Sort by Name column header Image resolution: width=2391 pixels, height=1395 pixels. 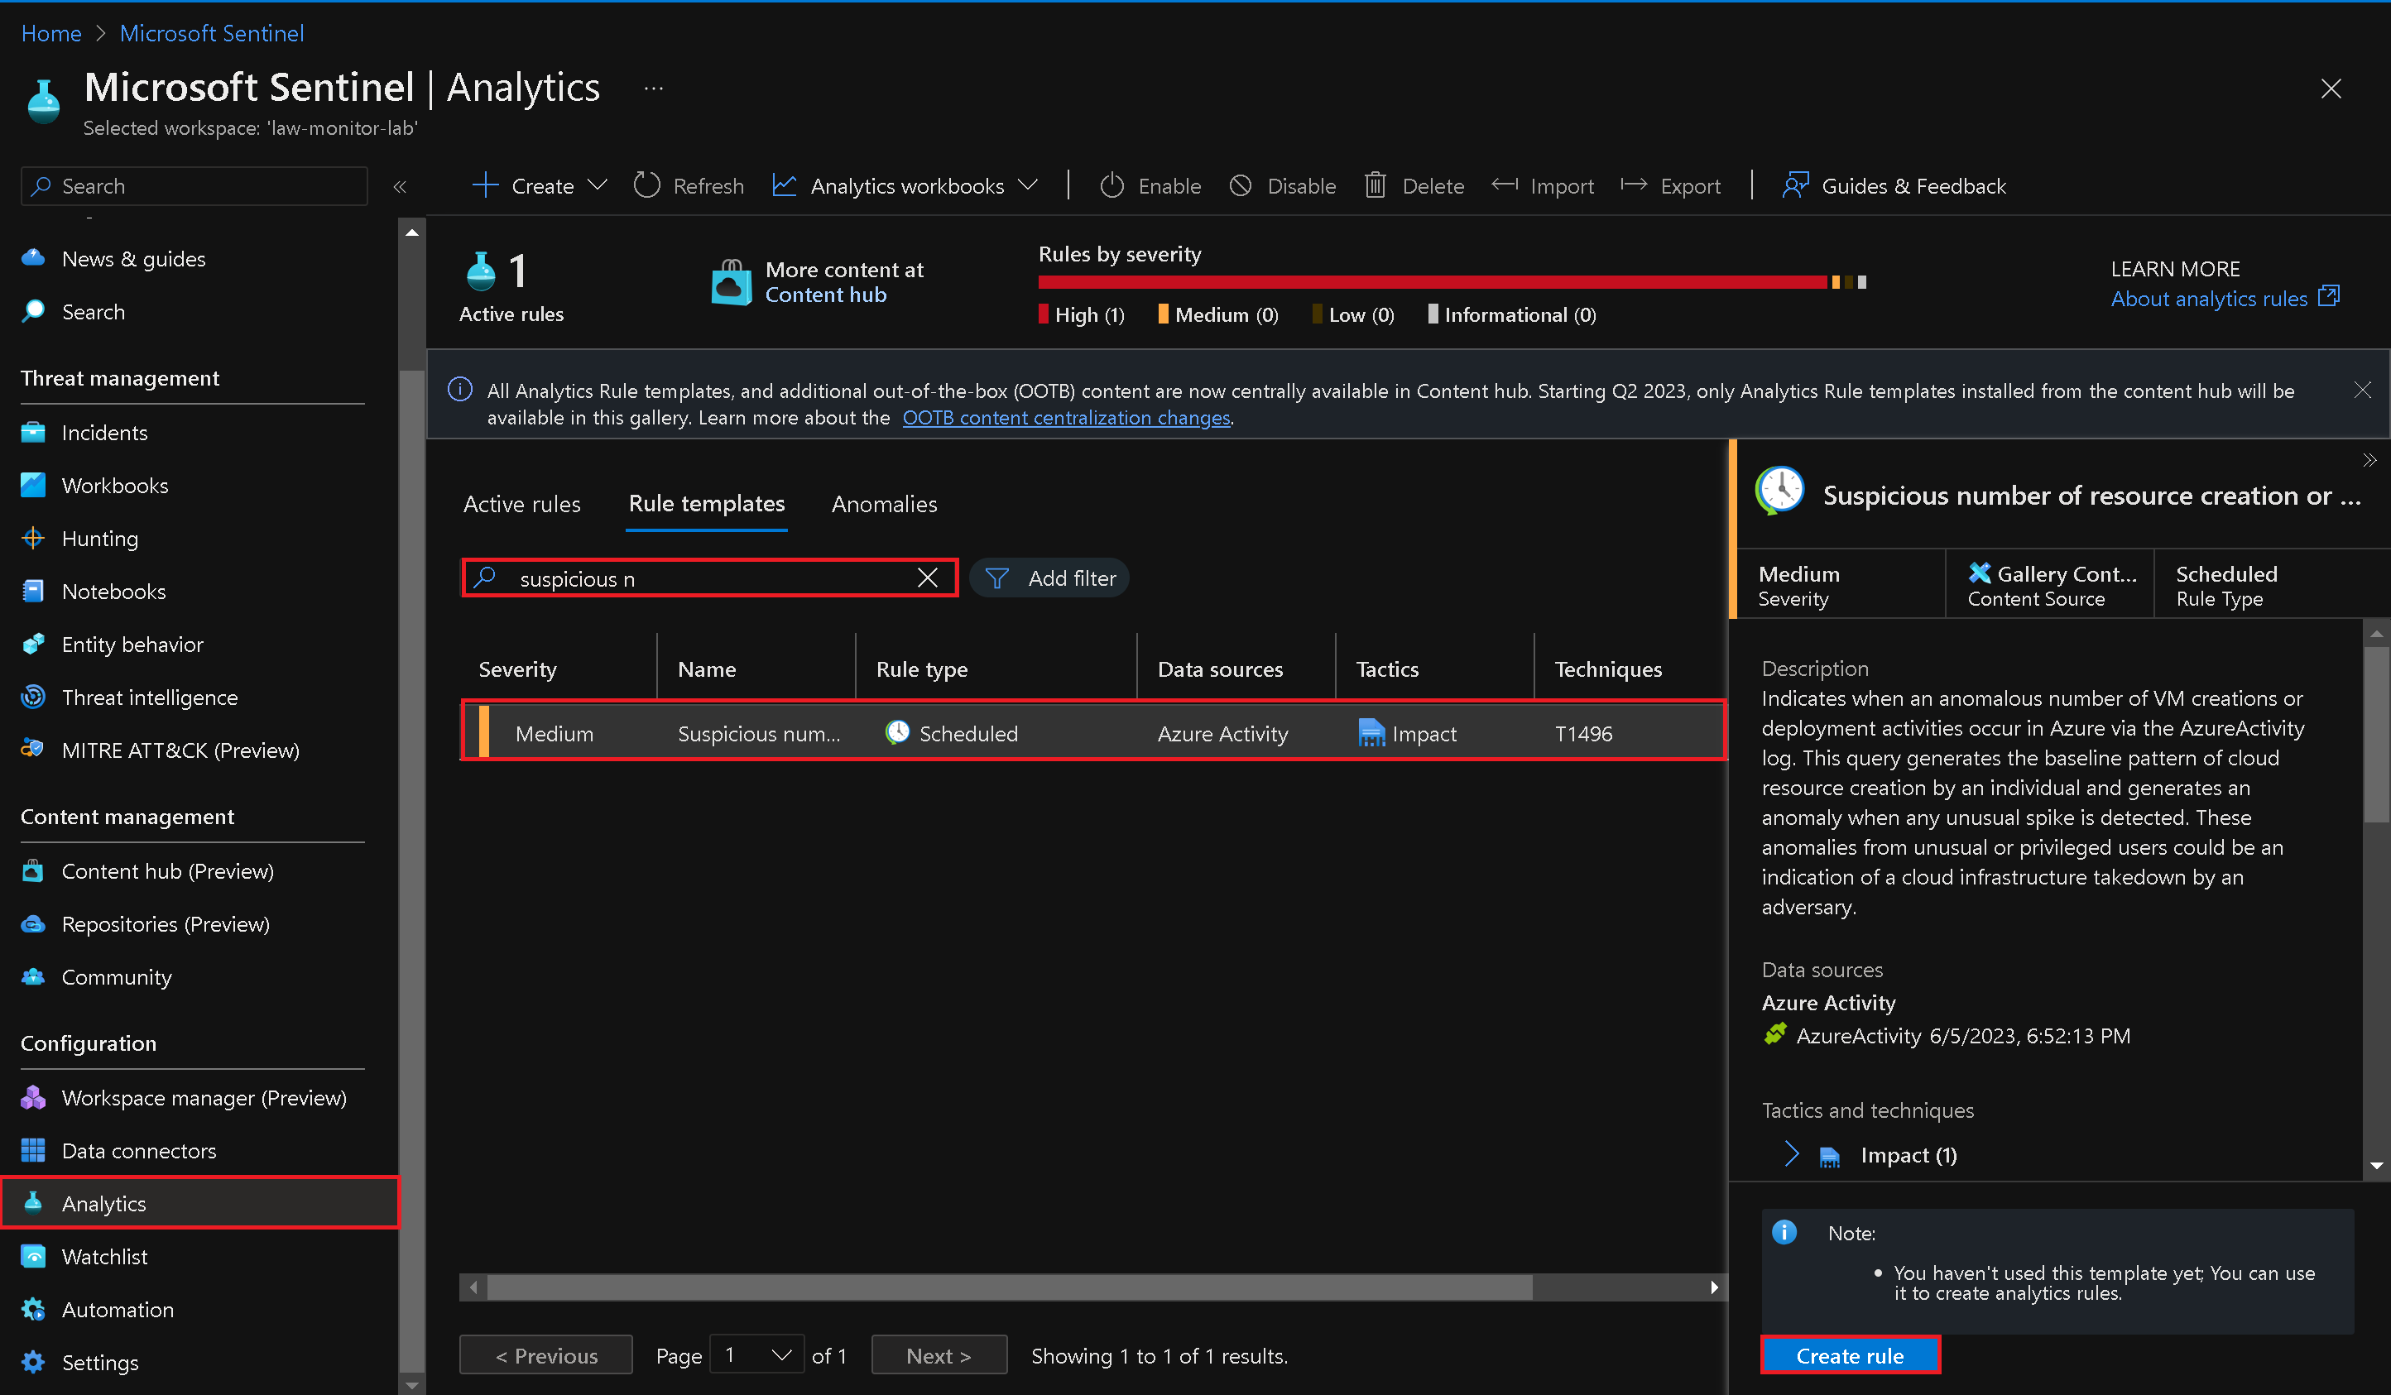coord(707,669)
